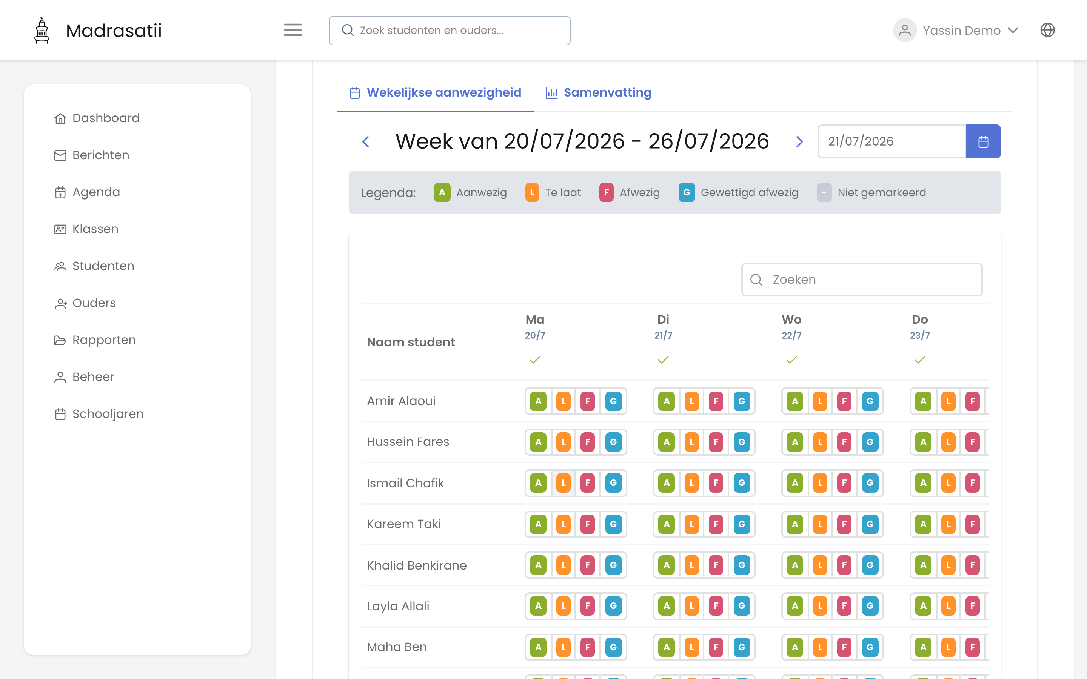
Task: Open the Rapporten page link
Action: (x=104, y=340)
